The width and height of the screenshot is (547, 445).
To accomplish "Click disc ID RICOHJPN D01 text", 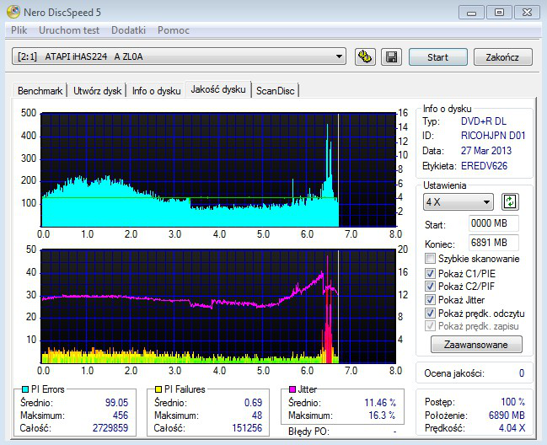I will point(493,136).
